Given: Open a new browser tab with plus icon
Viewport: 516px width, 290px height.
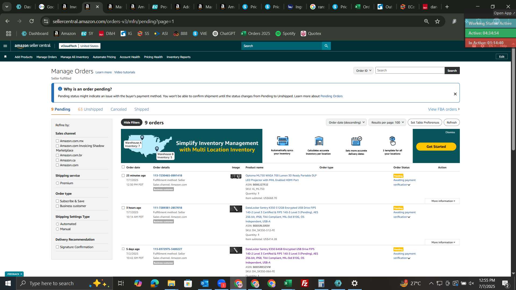Looking at the screenshot, I should coord(447,7).
